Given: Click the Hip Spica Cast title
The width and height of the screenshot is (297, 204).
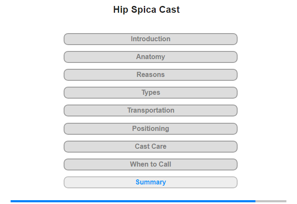Looking at the screenshot, I should (146, 10).
